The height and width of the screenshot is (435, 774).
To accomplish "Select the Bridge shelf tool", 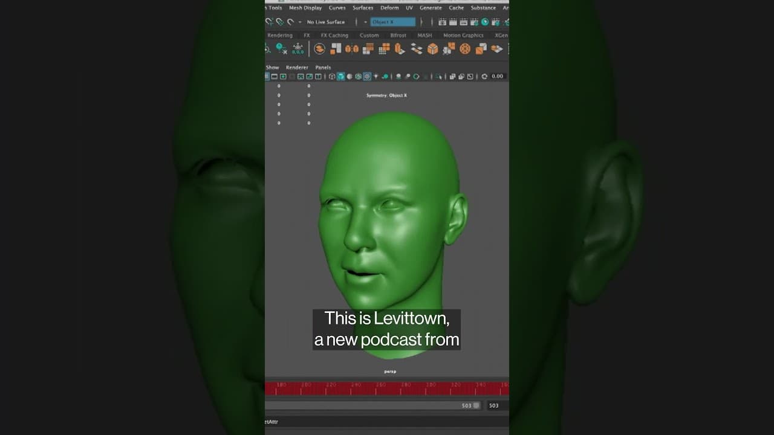I will pos(417,49).
